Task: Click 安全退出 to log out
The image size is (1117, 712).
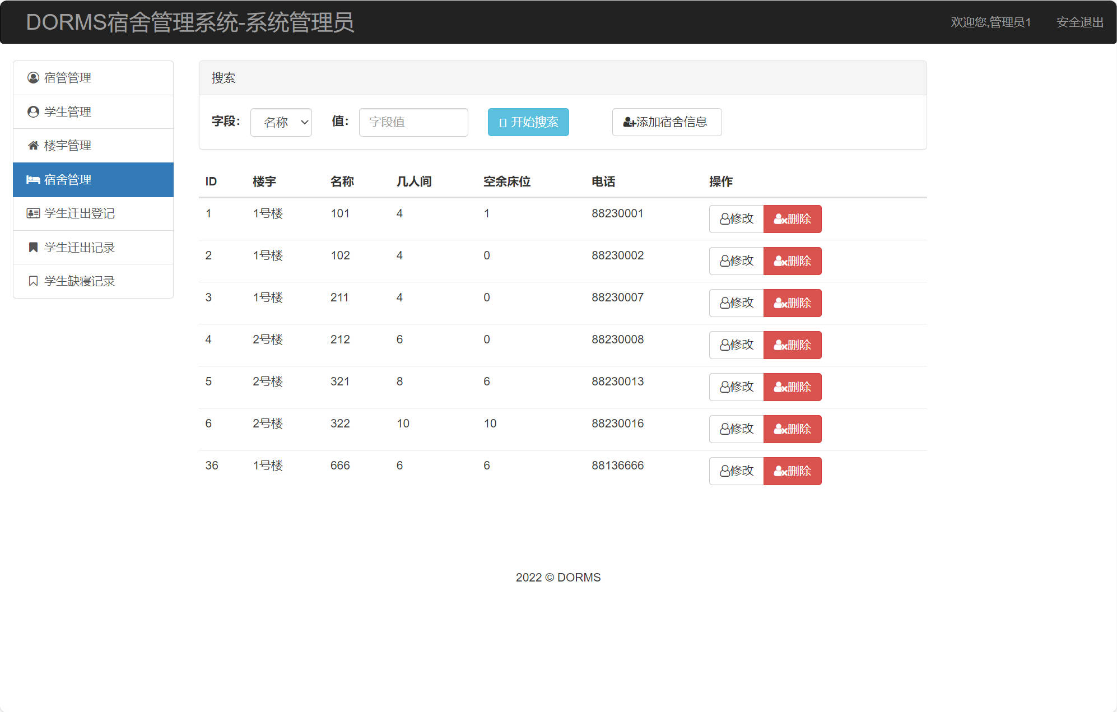Action: pos(1079,22)
